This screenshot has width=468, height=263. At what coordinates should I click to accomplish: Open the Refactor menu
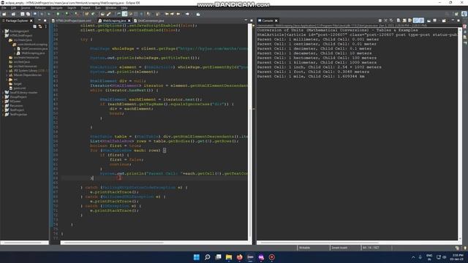pyautogui.click(x=40, y=8)
